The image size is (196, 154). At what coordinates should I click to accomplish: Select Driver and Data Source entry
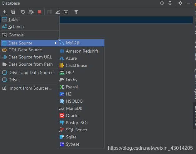30,72
